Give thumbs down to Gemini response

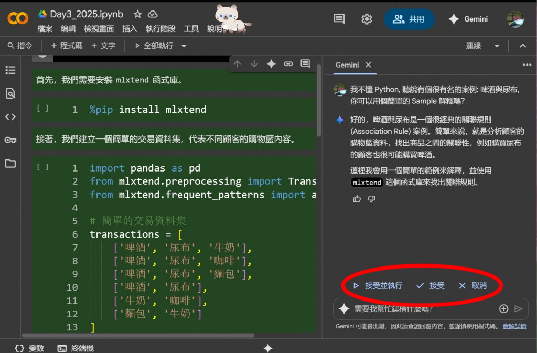tap(372, 199)
